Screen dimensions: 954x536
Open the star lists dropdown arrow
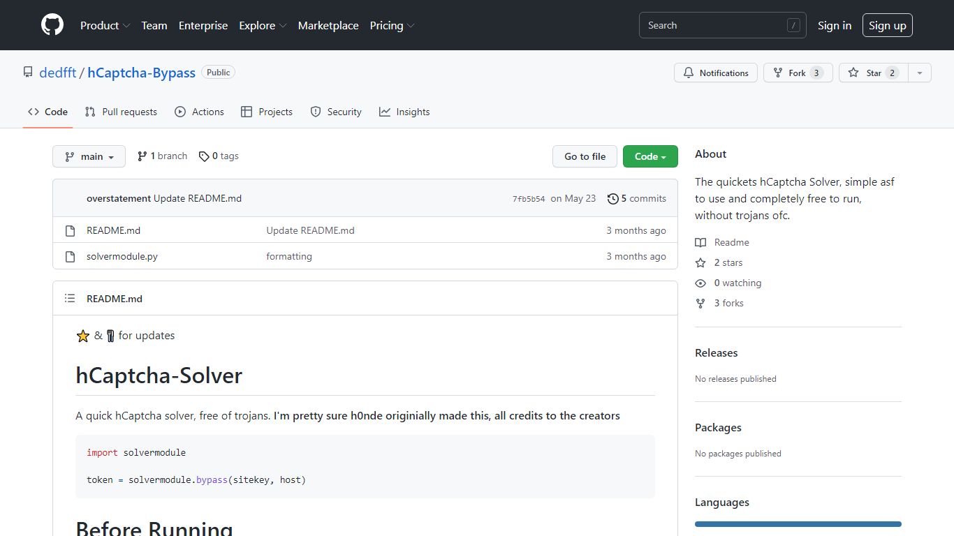(920, 73)
